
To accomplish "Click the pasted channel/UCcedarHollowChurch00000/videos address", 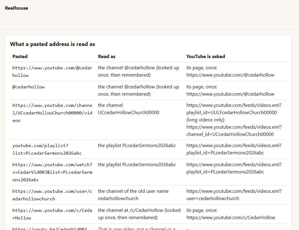I will coord(52,113).
